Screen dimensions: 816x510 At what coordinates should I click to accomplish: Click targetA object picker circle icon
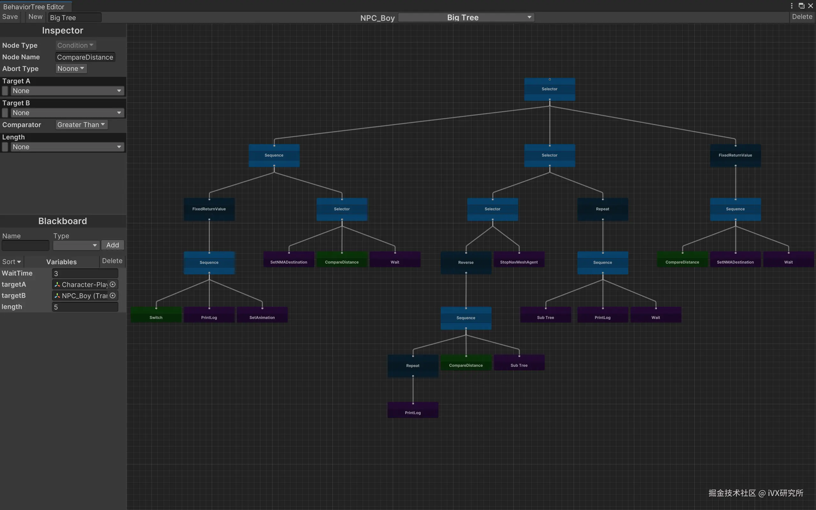[x=113, y=284]
